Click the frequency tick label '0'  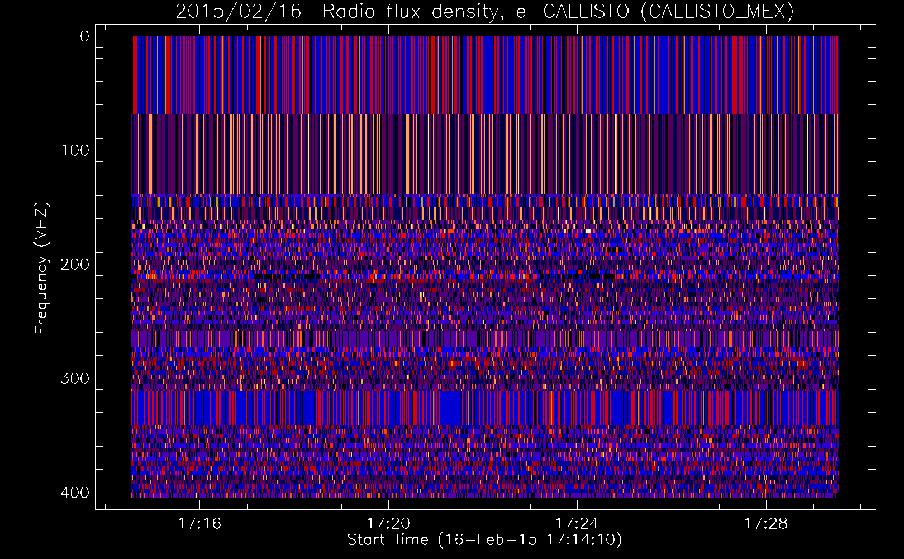84,36
